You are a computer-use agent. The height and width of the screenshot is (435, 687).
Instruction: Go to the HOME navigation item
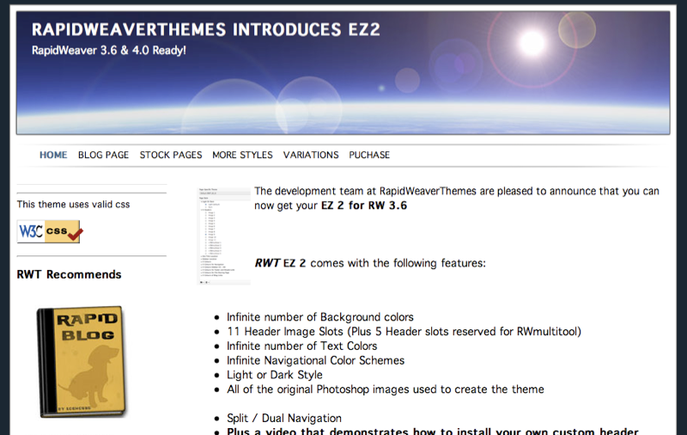pos(53,155)
